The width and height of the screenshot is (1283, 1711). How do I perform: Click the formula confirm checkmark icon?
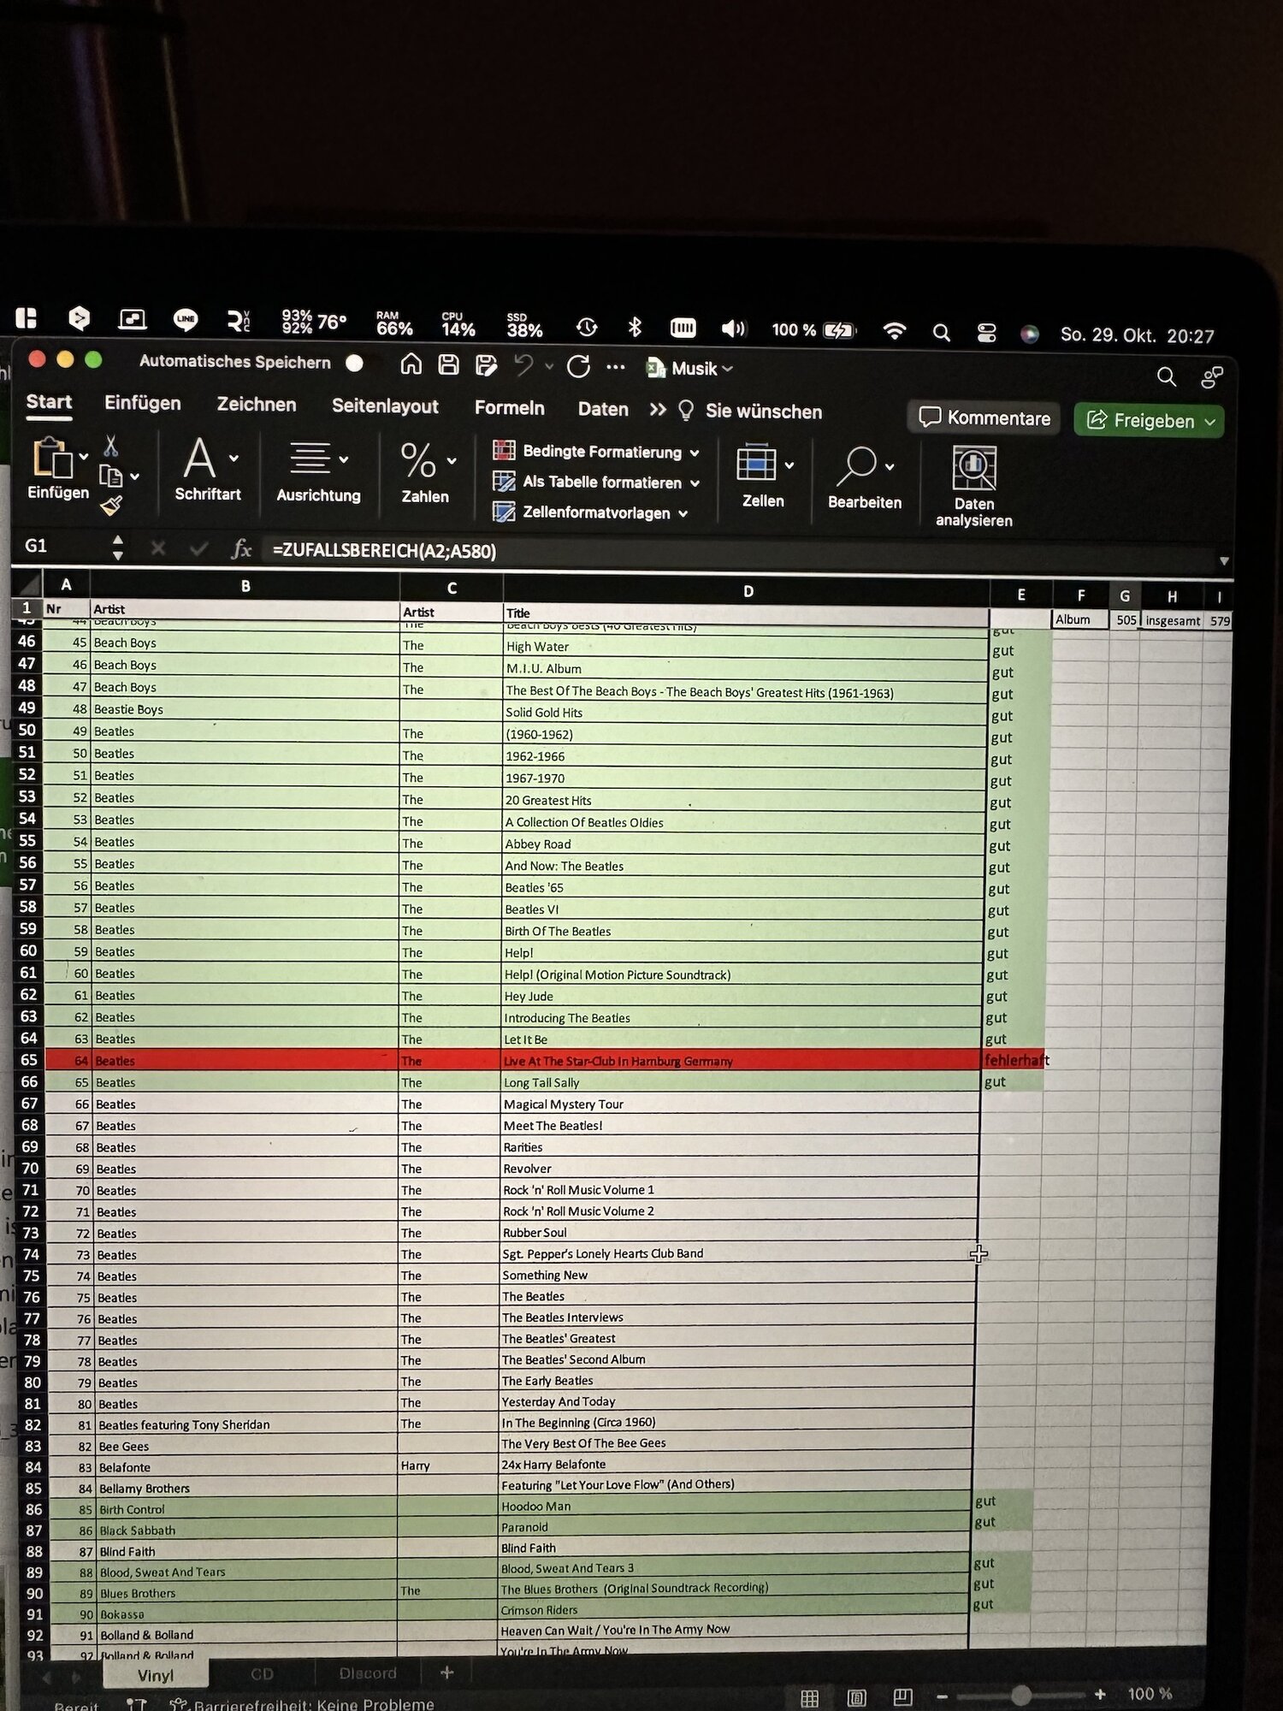[x=198, y=548]
